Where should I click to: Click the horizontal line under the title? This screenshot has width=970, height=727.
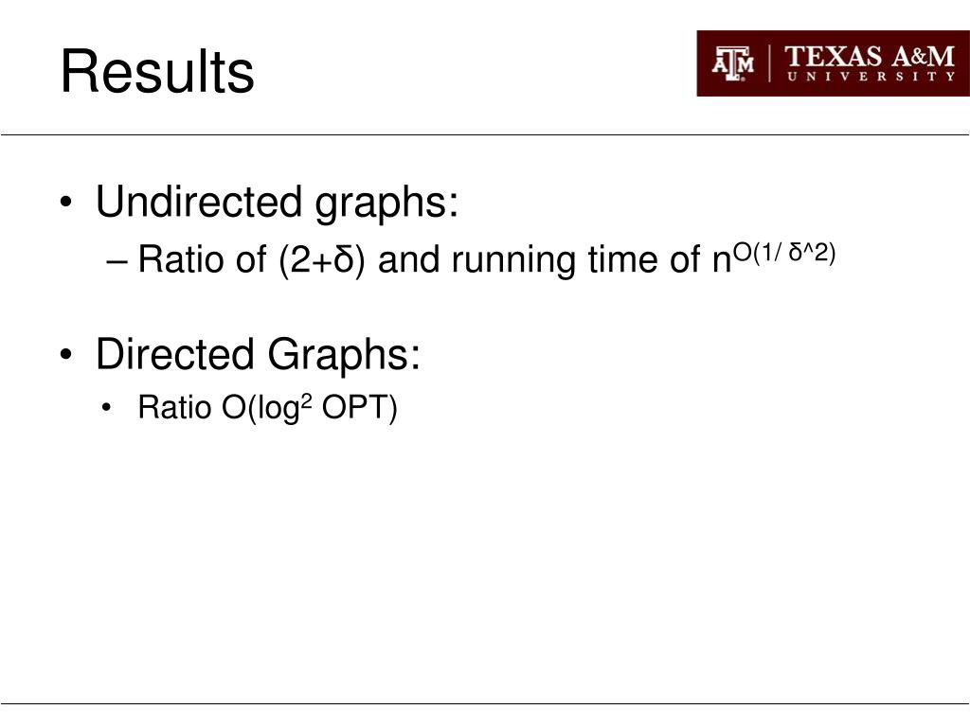485,134
